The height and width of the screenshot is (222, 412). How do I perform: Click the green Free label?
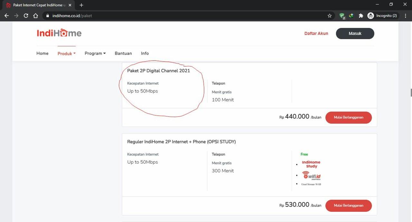[304, 154]
